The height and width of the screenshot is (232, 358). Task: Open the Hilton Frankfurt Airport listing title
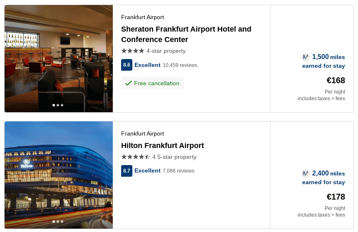click(x=162, y=146)
